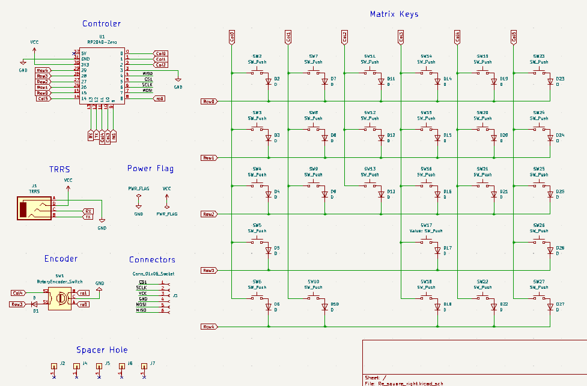587x386 pixels.
Task: Click the SW17 push button in the matrix
Action: coord(426,242)
